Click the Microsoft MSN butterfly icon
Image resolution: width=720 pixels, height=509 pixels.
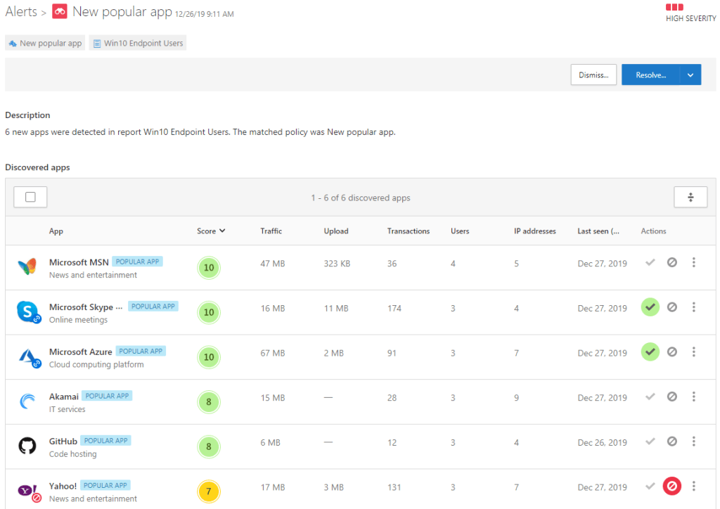point(27,267)
